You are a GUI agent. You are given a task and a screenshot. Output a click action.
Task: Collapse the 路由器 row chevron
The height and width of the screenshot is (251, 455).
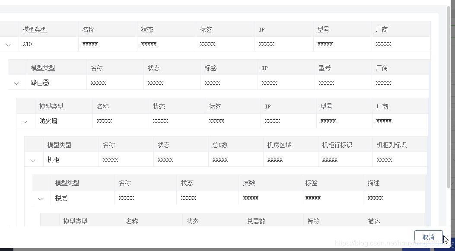pos(16,83)
